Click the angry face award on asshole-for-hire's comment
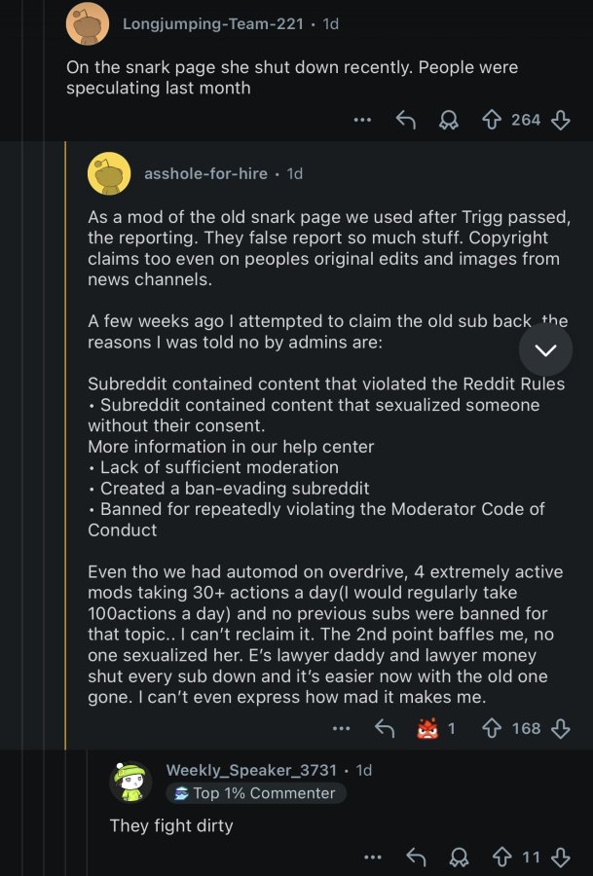 (x=428, y=728)
